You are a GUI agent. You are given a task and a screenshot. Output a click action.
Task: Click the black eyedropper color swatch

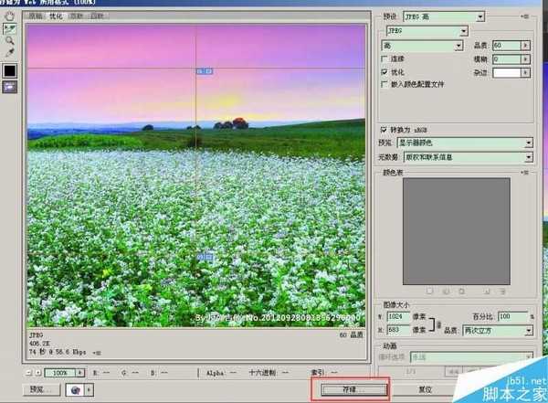[x=10, y=69]
